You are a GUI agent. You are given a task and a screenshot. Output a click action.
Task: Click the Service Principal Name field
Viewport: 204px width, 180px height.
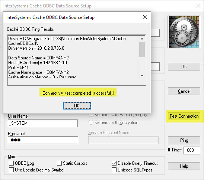click(123, 140)
